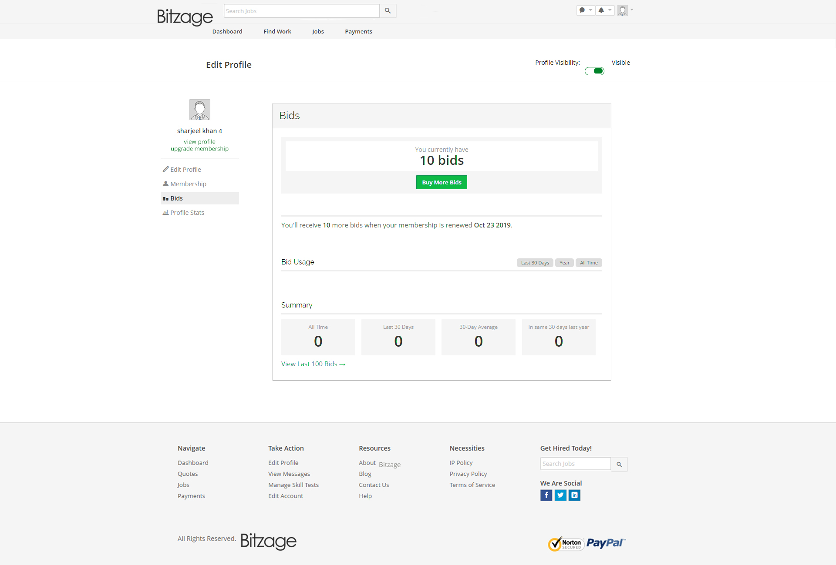Viewport: 836px width, 565px height.
Task: Open the notifications bell dropdown
Action: pyautogui.click(x=604, y=10)
